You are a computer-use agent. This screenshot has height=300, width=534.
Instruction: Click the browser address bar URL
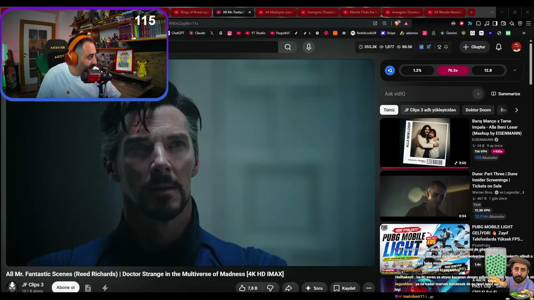184,23
